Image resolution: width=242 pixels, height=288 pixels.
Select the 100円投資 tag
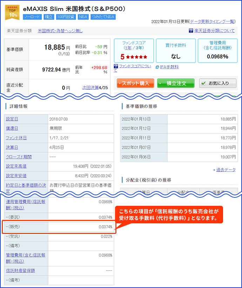(x=66, y=17)
